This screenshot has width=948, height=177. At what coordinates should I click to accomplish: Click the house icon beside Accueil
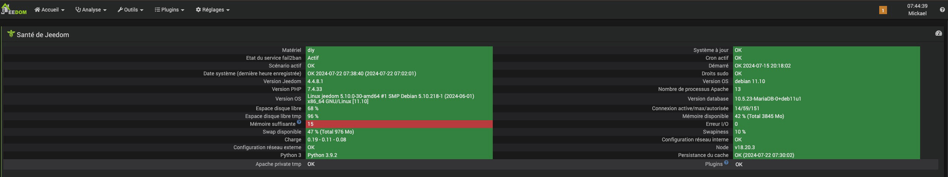coord(37,10)
